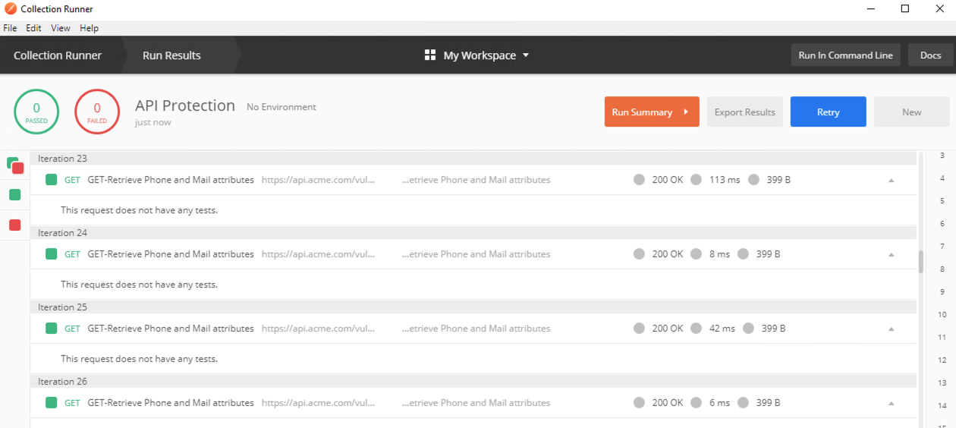This screenshot has height=428, width=956.
Task: Collapse Iteration 24 request details arrow
Action: pos(892,255)
